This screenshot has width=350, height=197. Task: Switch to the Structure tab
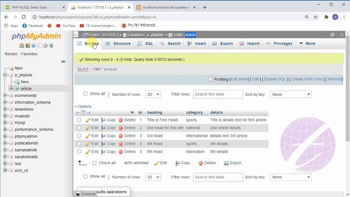pos(118,44)
